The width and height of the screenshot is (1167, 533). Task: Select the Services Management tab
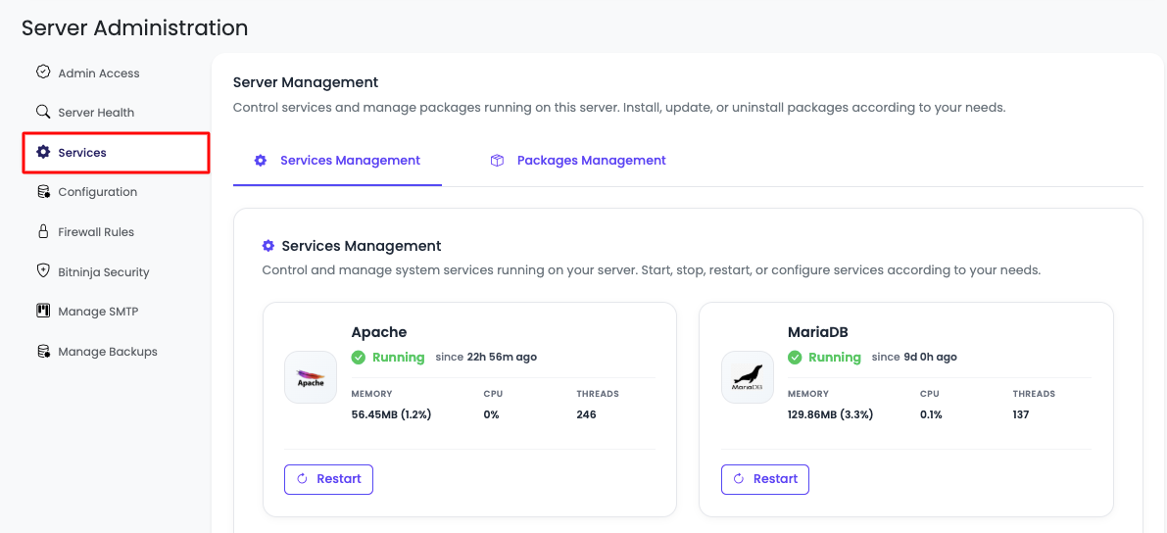(350, 161)
